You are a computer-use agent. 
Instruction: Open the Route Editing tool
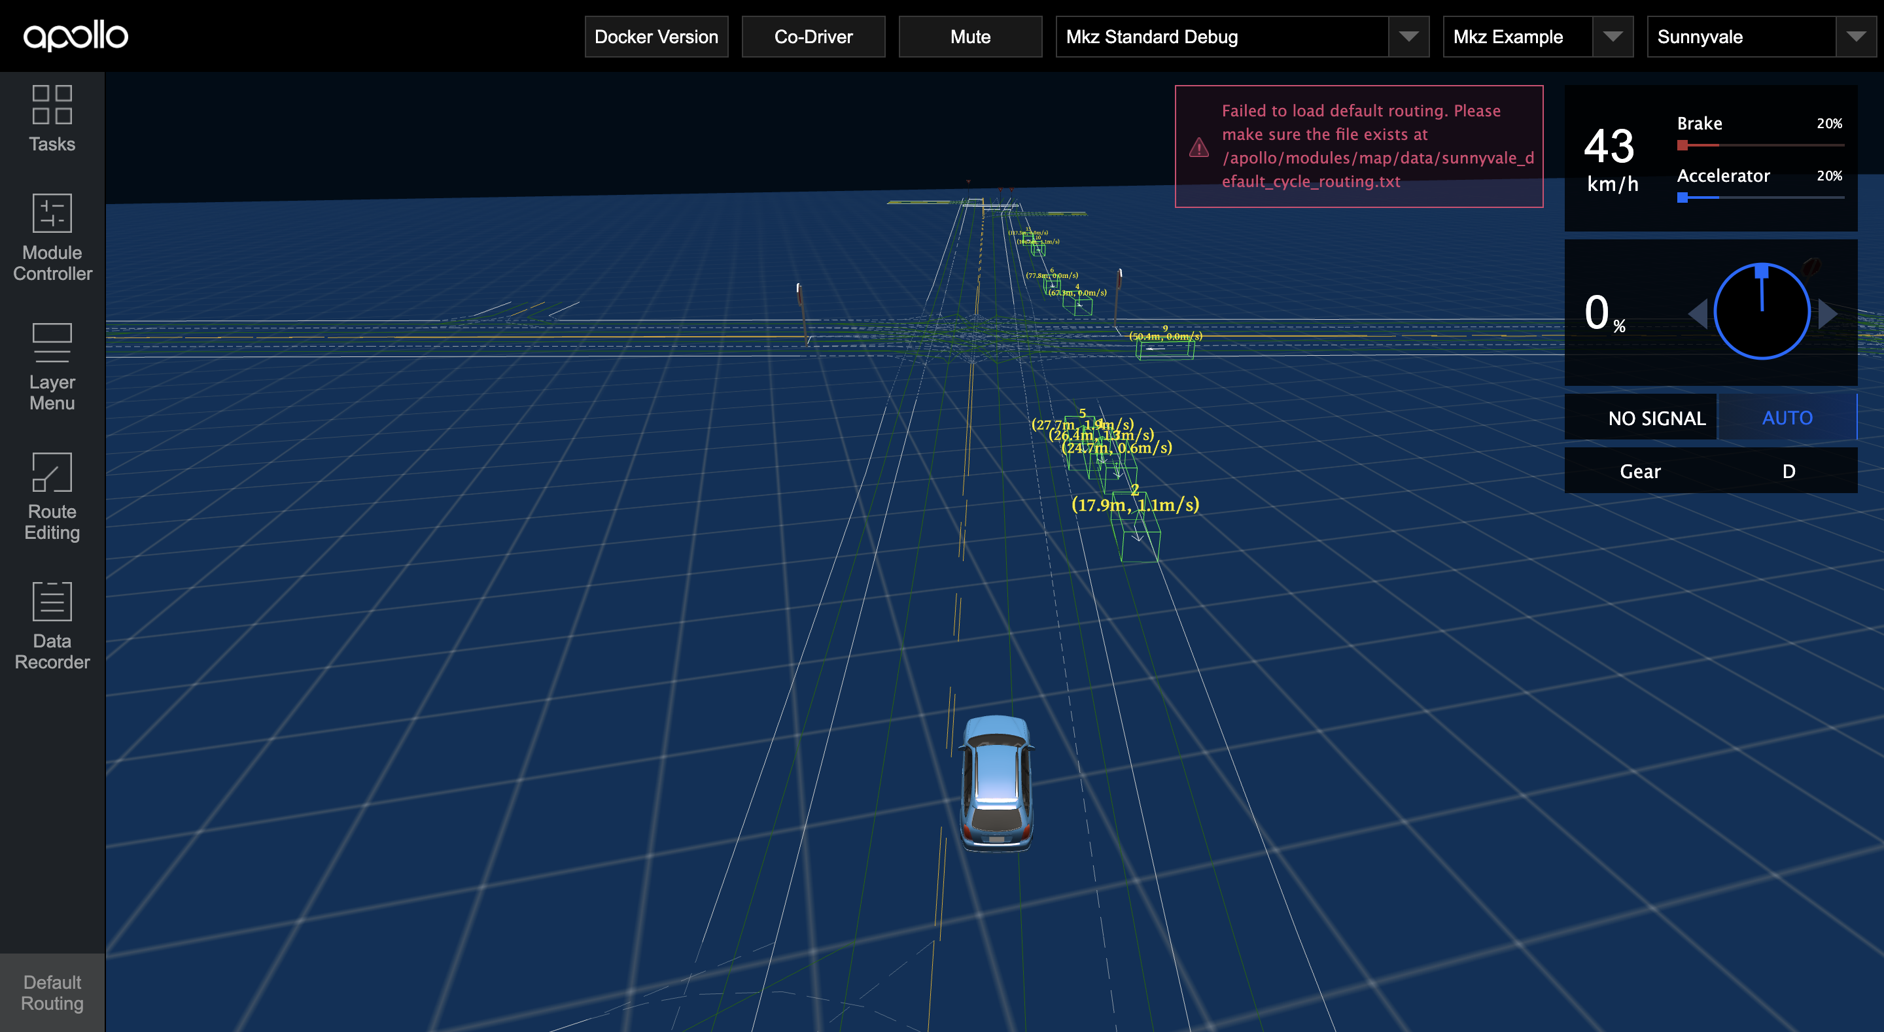pos(52,496)
